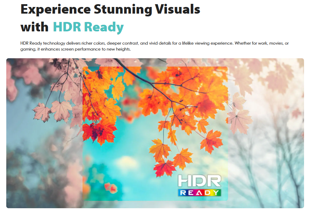This screenshot has height=211, width=311.
Task: Select the teal "HDR Ready" heading text
Action: point(88,27)
